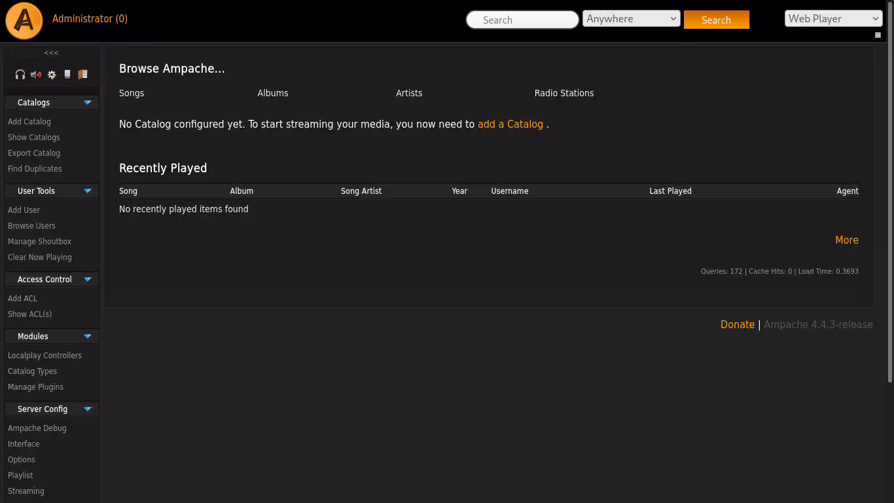894x503 pixels.
Task: Open Playlist under Server Config
Action: click(x=20, y=475)
